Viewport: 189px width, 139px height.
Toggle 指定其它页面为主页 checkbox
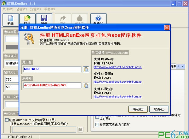pyautogui.click(x=97, y=125)
